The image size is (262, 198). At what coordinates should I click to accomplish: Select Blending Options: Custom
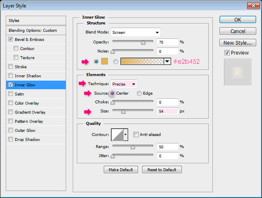tap(36, 31)
